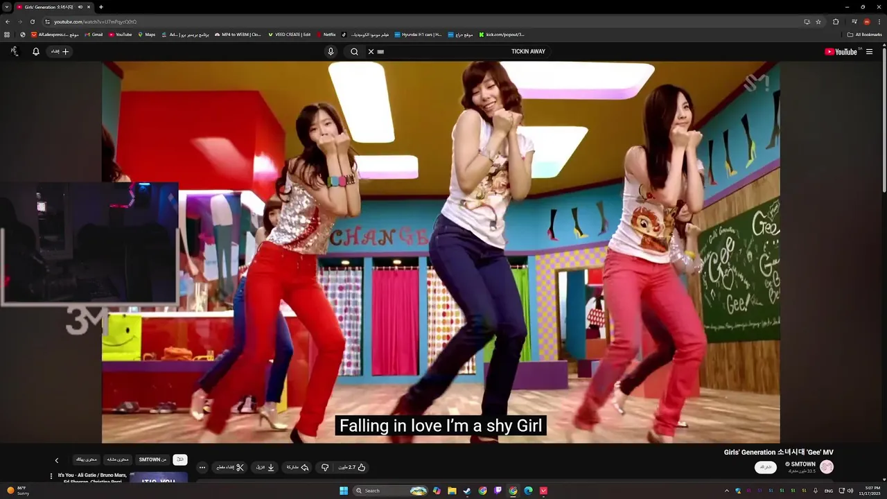This screenshot has width=887, height=499.
Task: Open the SMTOWN channel avatar
Action: pos(827,467)
